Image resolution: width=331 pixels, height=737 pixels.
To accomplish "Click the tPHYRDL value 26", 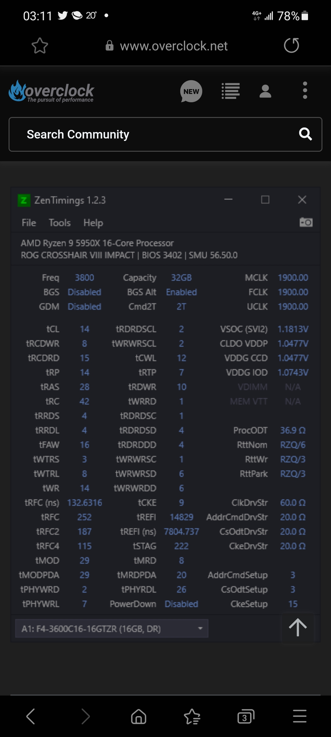I will pos(181,590).
